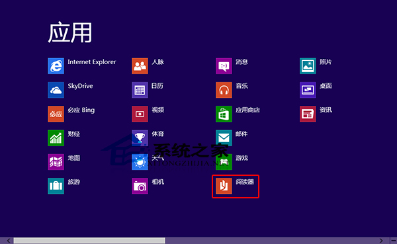Click the 必应 Bing text label
Image resolution: width=397 pixels, height=244 pixels.
coord(81,110)
